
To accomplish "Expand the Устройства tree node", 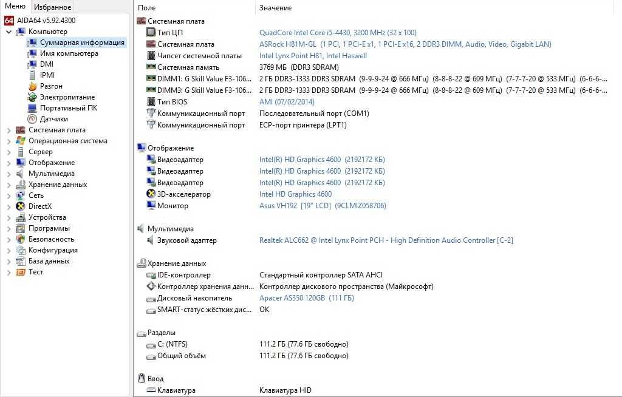I will [x=9, y=218].
